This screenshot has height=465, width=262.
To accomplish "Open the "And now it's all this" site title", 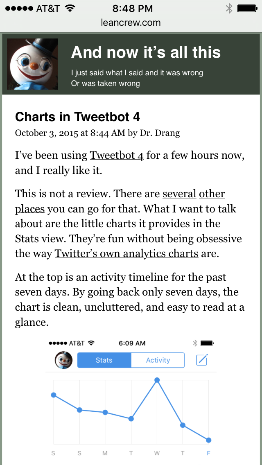I will [146, 52].
